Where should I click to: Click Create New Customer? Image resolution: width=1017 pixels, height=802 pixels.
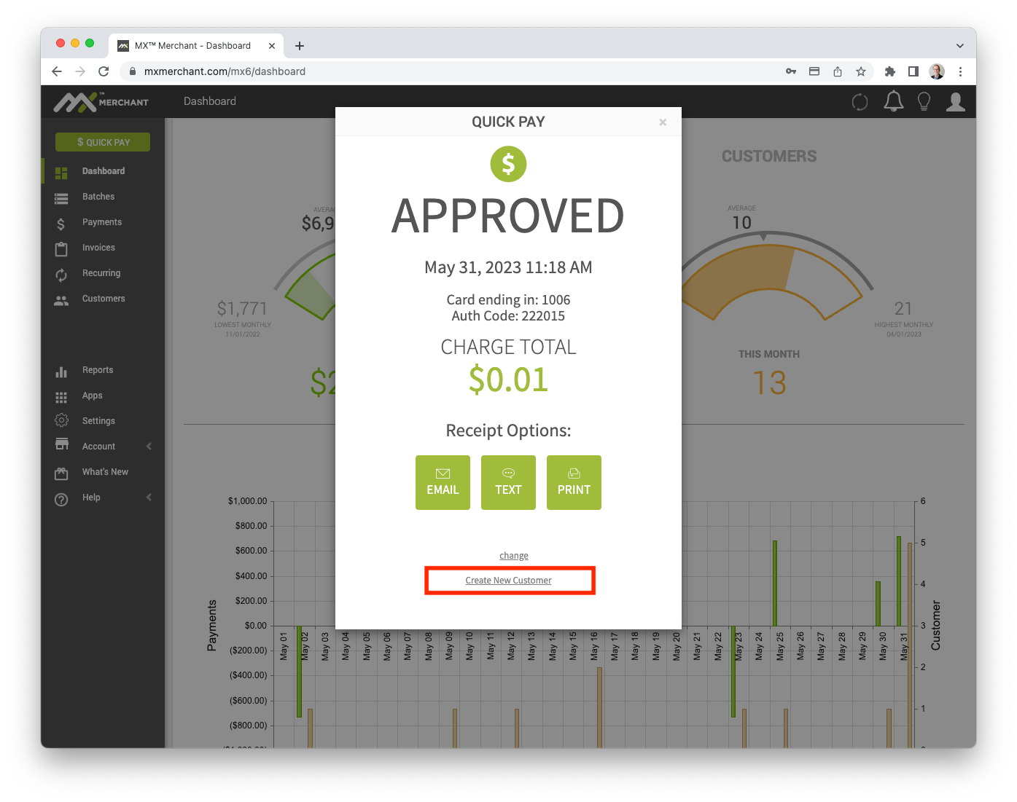[x=508, y=580]
